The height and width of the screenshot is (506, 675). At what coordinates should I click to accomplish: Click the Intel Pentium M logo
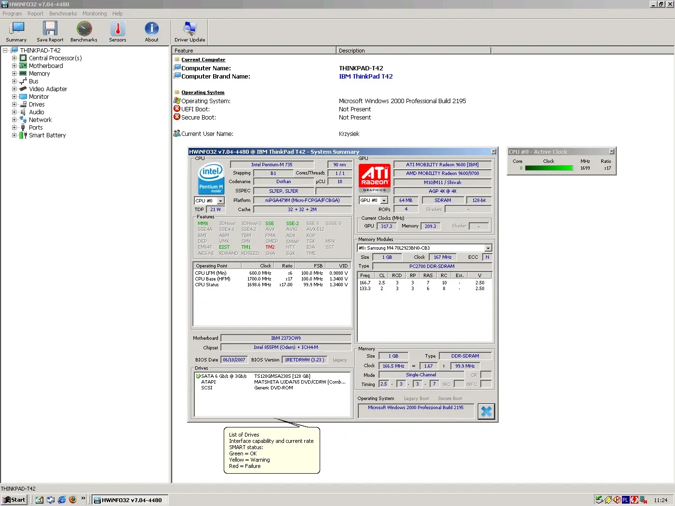point(211,179)
